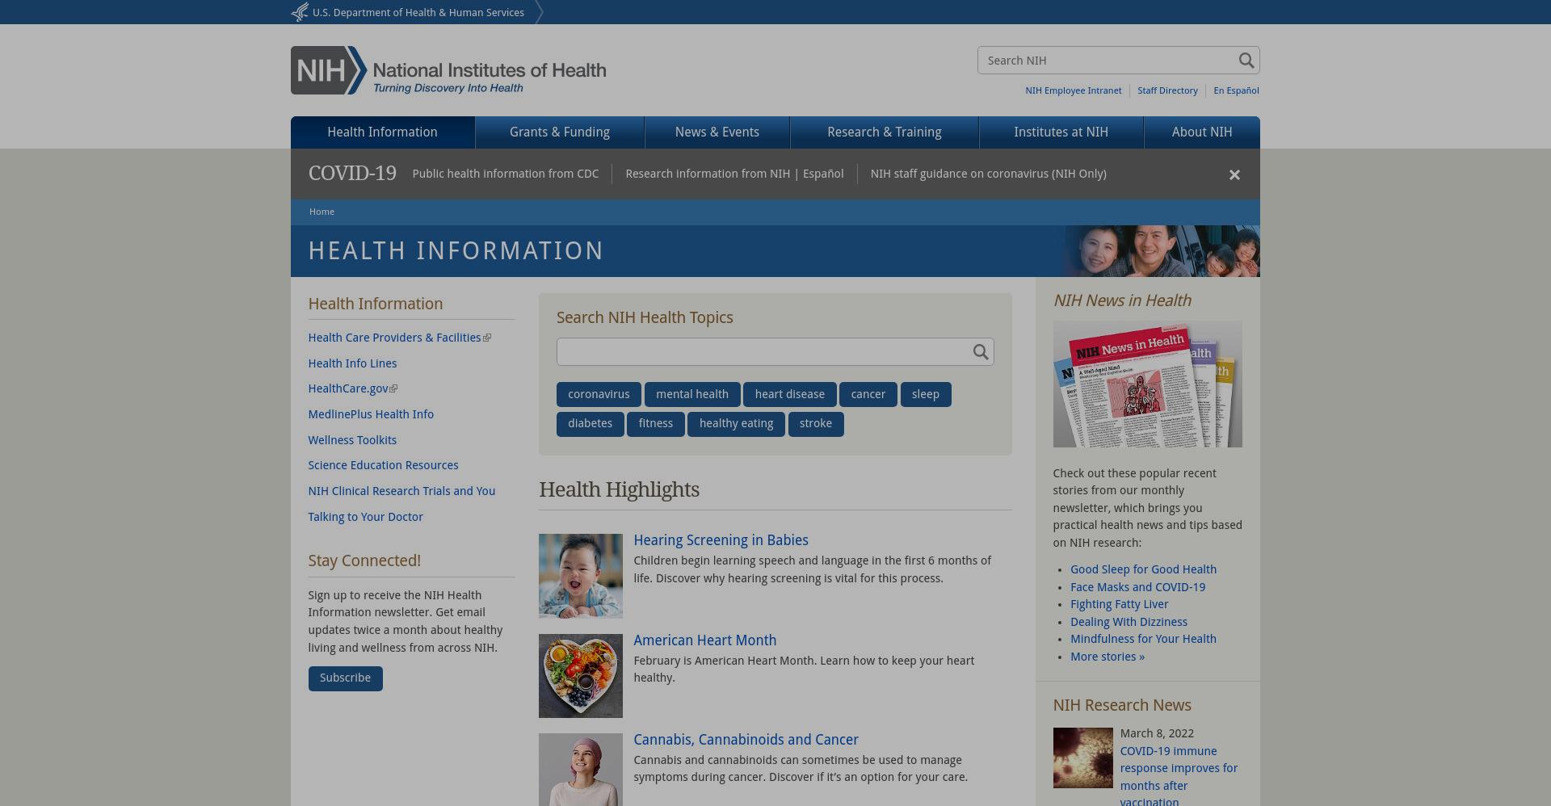Open Health Care Providers & Facilities link

394,338
